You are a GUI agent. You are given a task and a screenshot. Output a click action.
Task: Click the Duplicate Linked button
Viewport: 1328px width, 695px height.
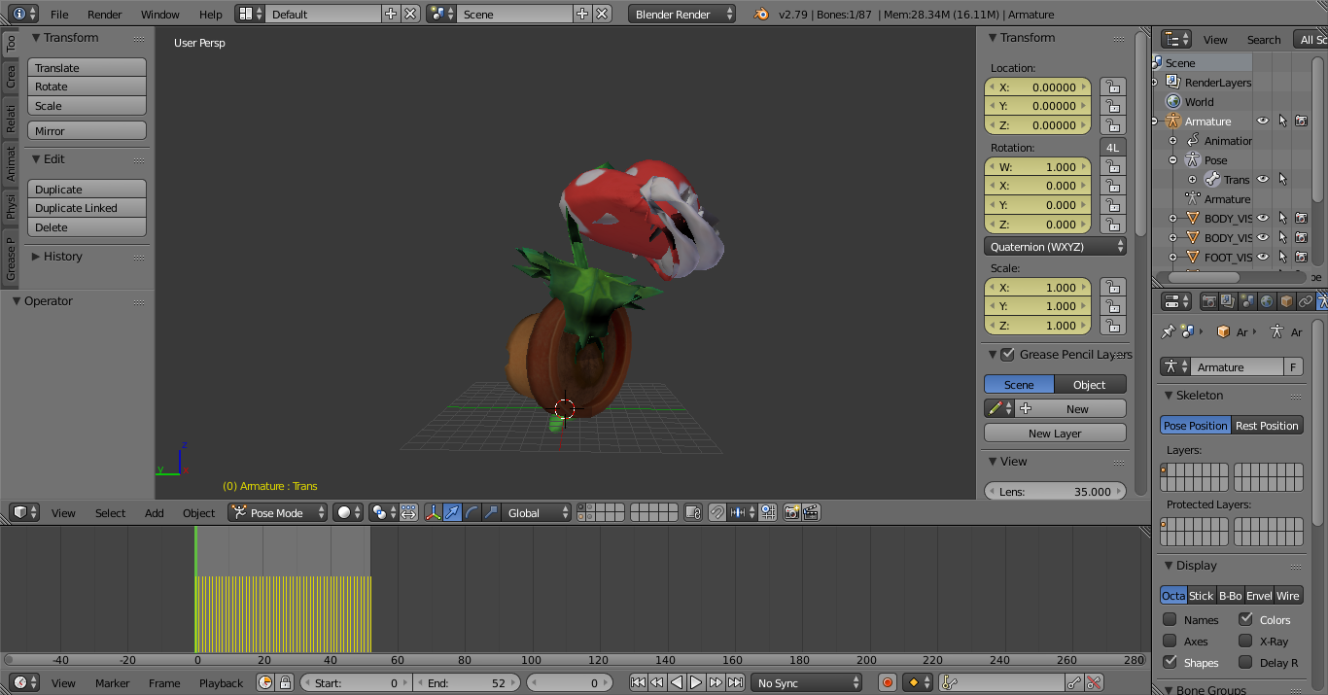point(87,208)
